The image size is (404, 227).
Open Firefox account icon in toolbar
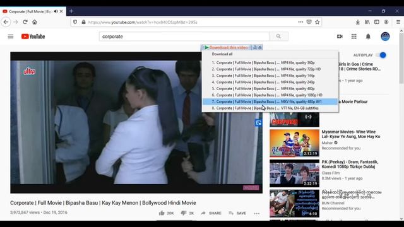386,22
